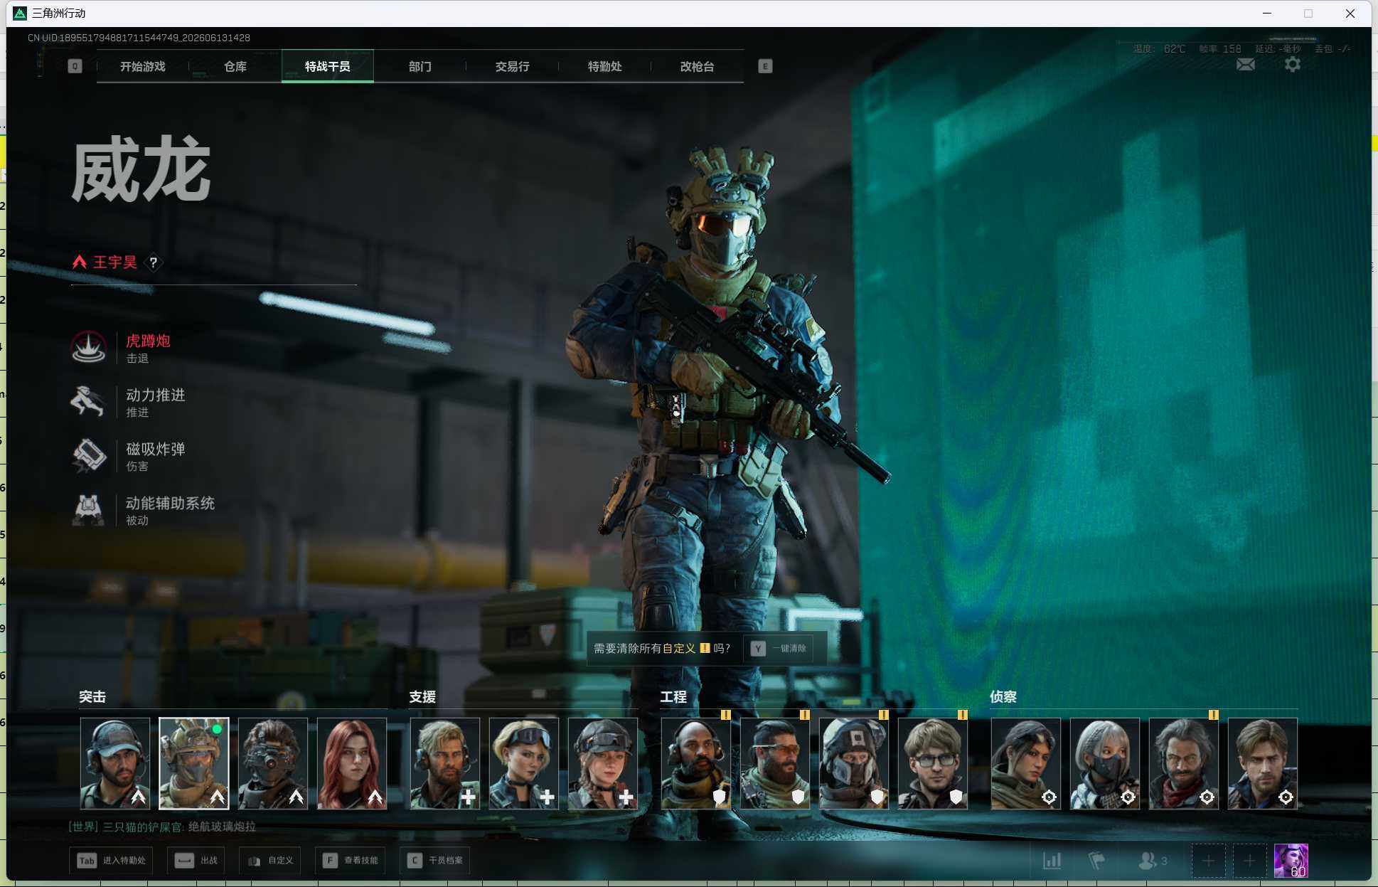Click the 威龙 operator title
1378x887 pixels.
tap(141, 171)
